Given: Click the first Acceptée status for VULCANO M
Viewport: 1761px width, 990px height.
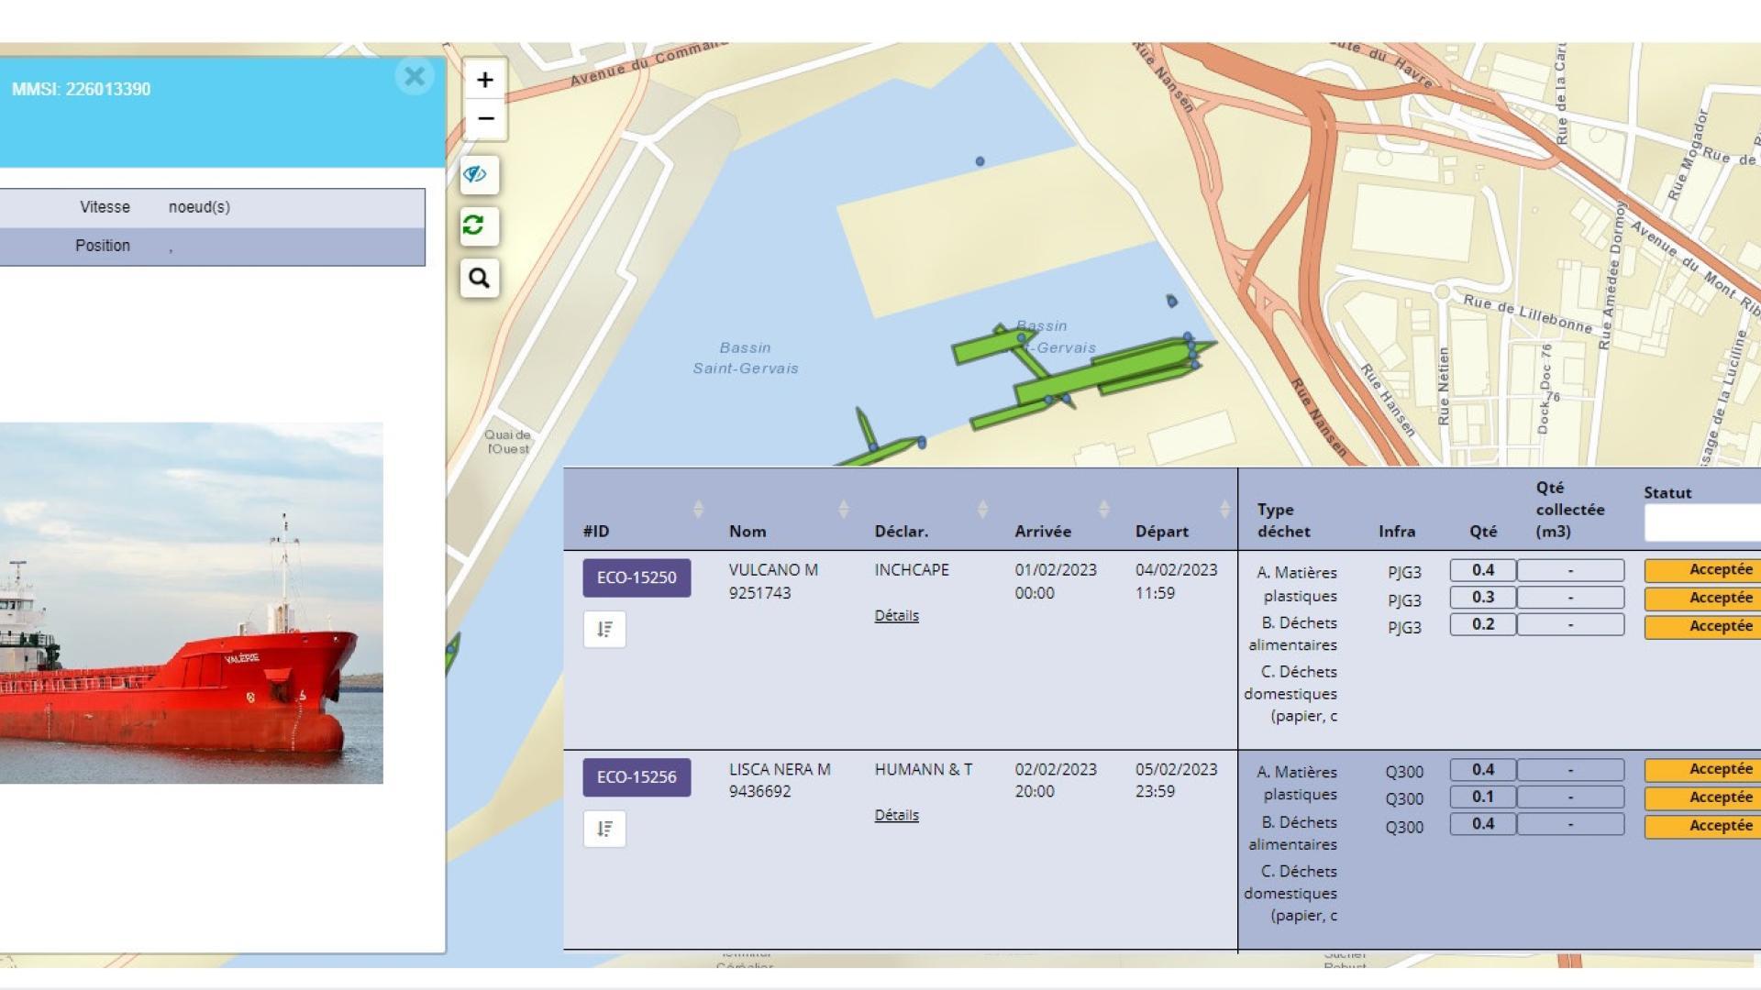Looking at the screenshot, I should [1722, 569].
